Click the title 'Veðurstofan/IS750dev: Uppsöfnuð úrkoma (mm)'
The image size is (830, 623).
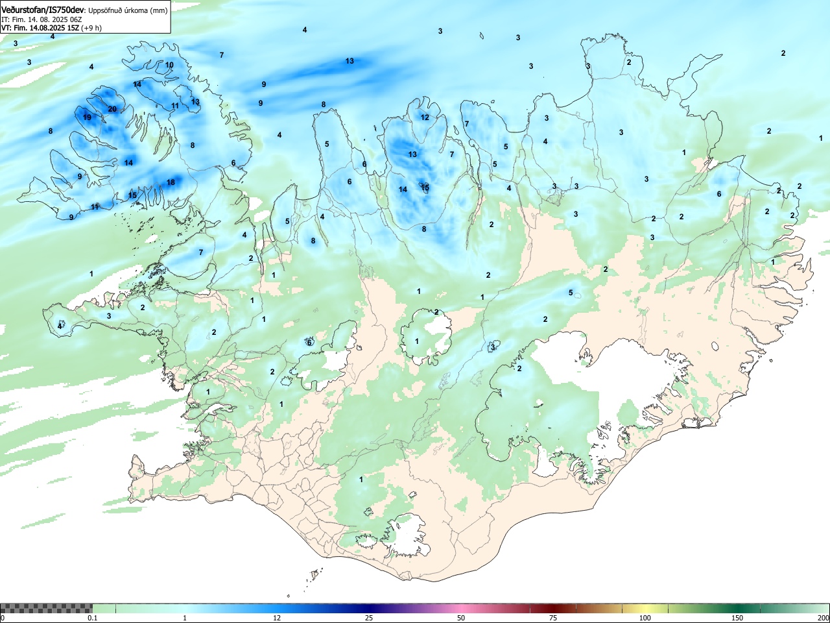(84, 10)
